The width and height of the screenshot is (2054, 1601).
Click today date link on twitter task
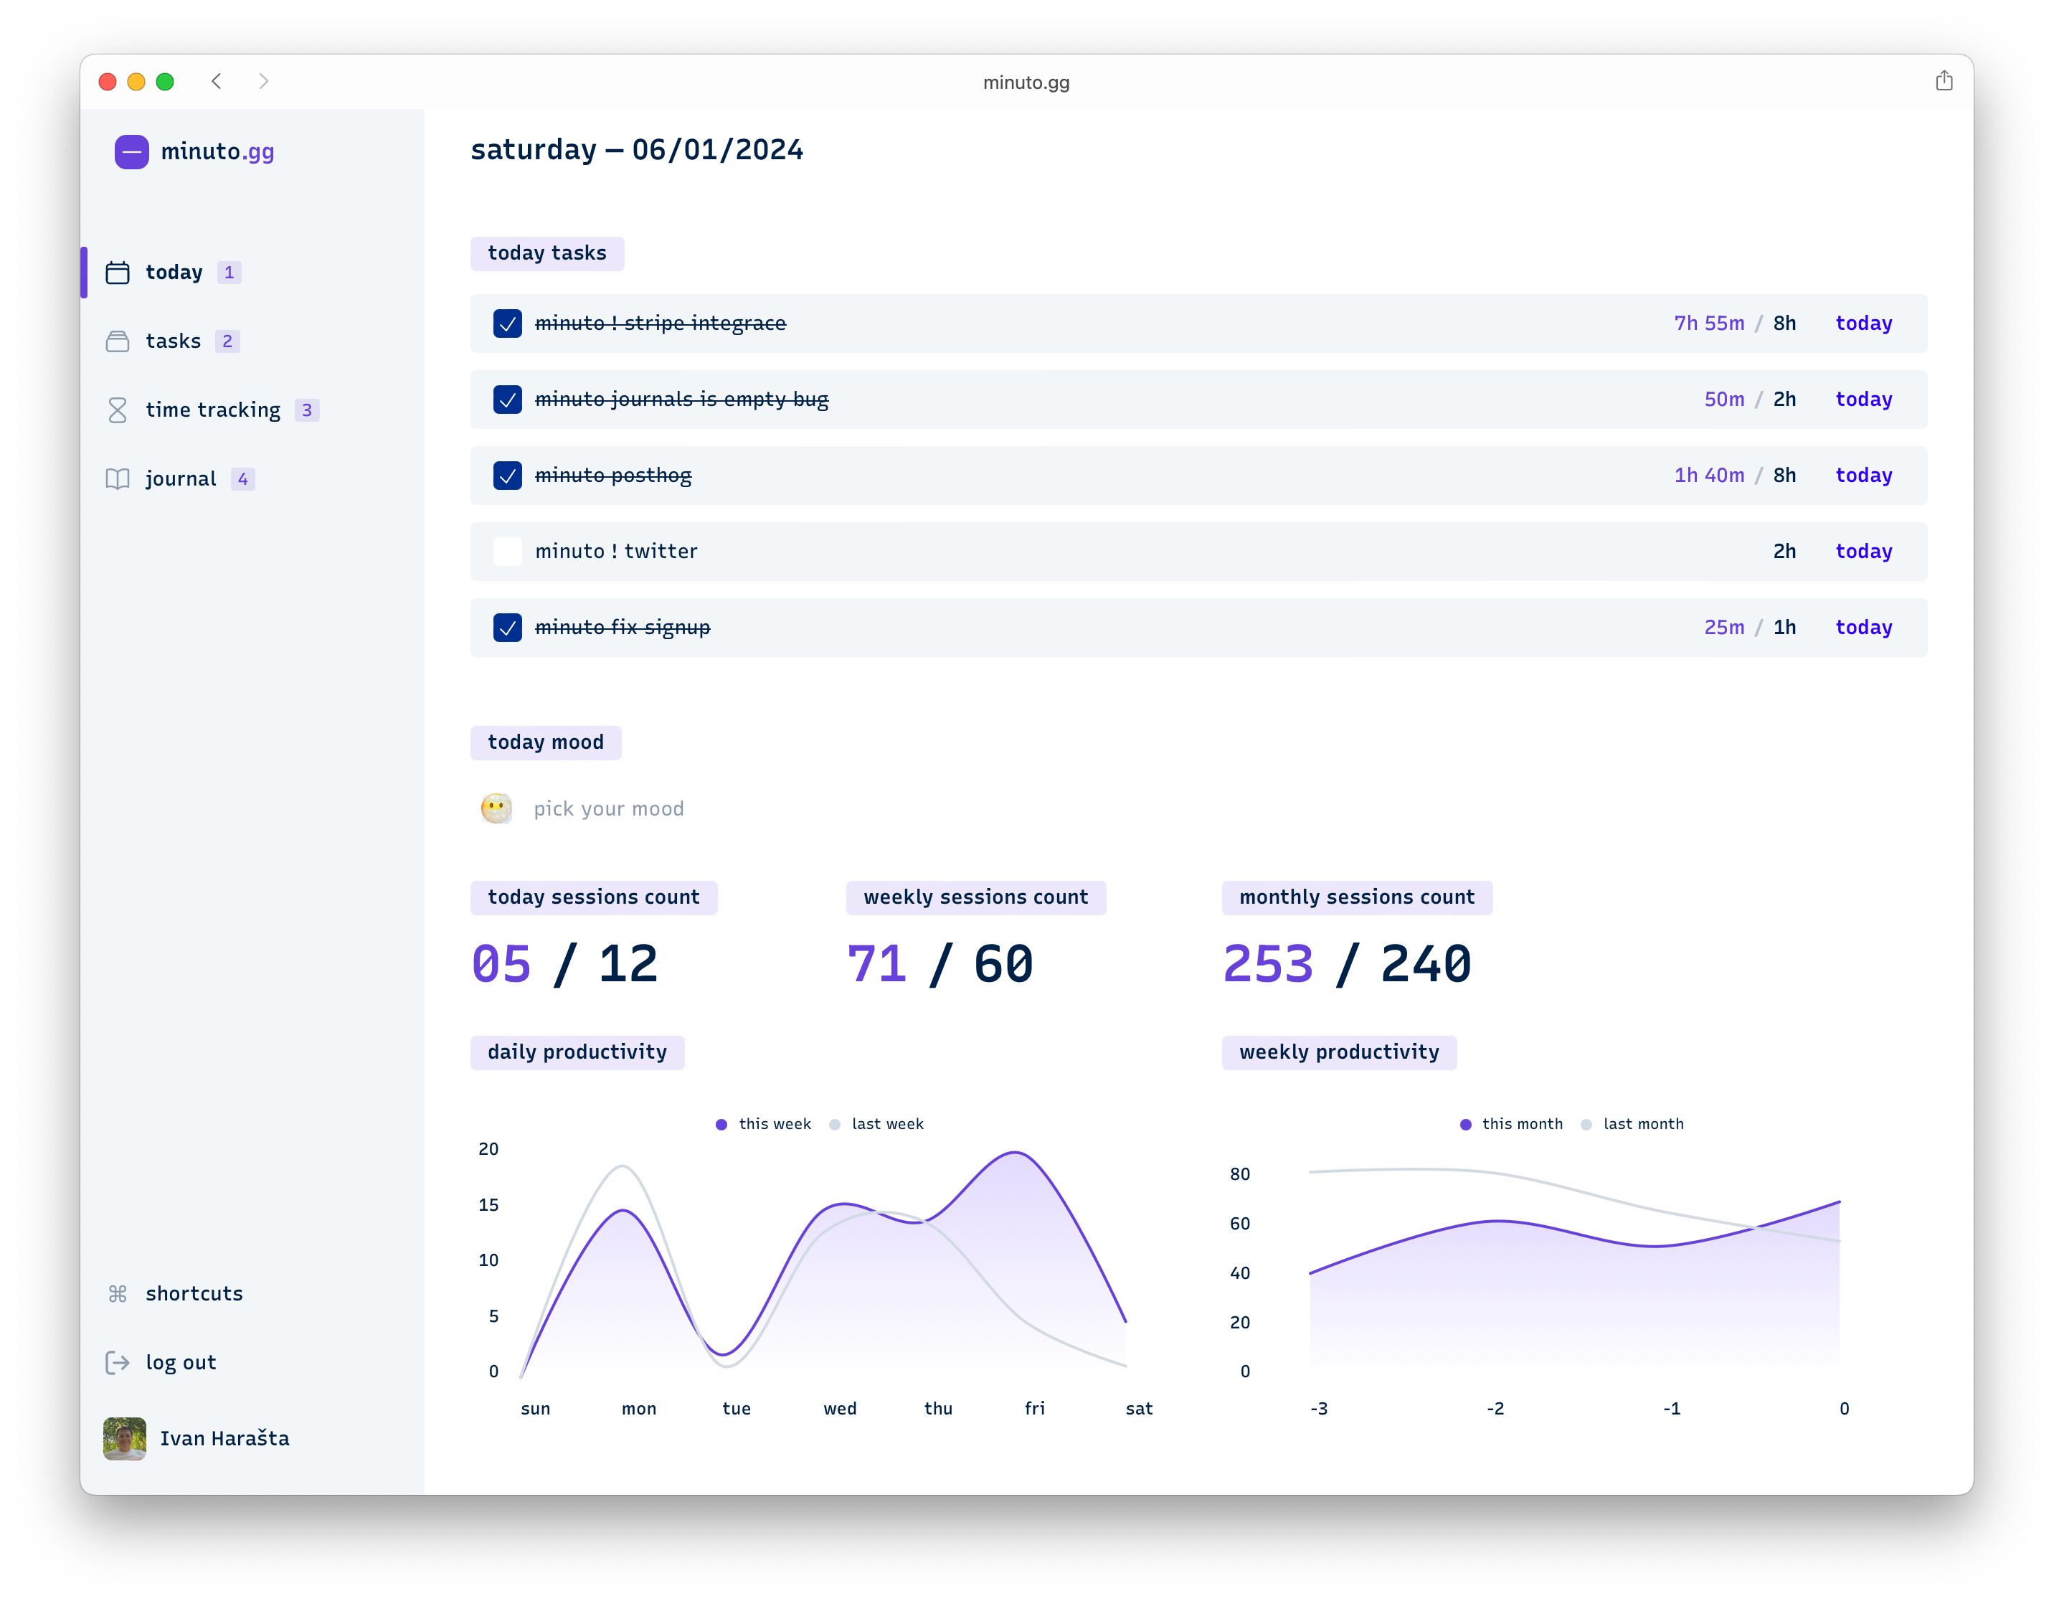1863,551
